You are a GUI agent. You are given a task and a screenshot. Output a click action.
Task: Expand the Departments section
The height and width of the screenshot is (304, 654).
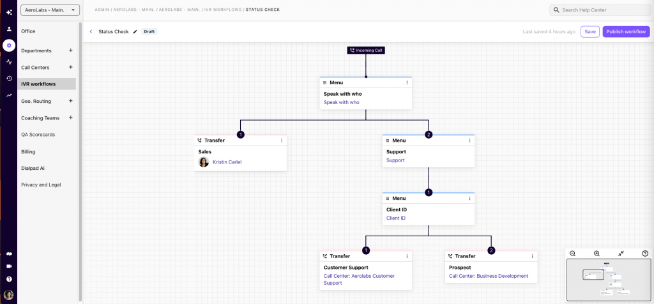[x=70, y=50]
